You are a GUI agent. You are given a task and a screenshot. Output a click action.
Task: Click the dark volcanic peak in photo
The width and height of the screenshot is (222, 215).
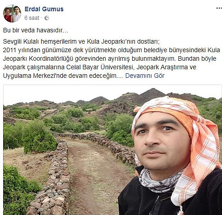(152, 93)
